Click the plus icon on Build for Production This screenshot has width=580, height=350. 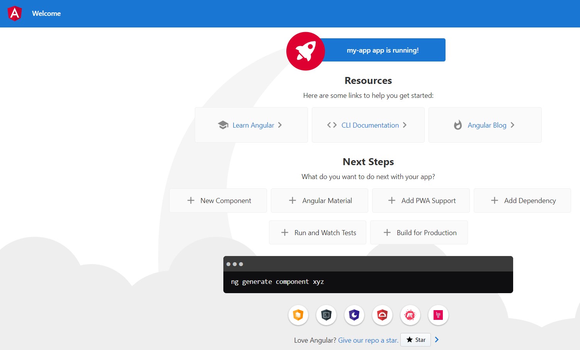(x=387, y=232)
